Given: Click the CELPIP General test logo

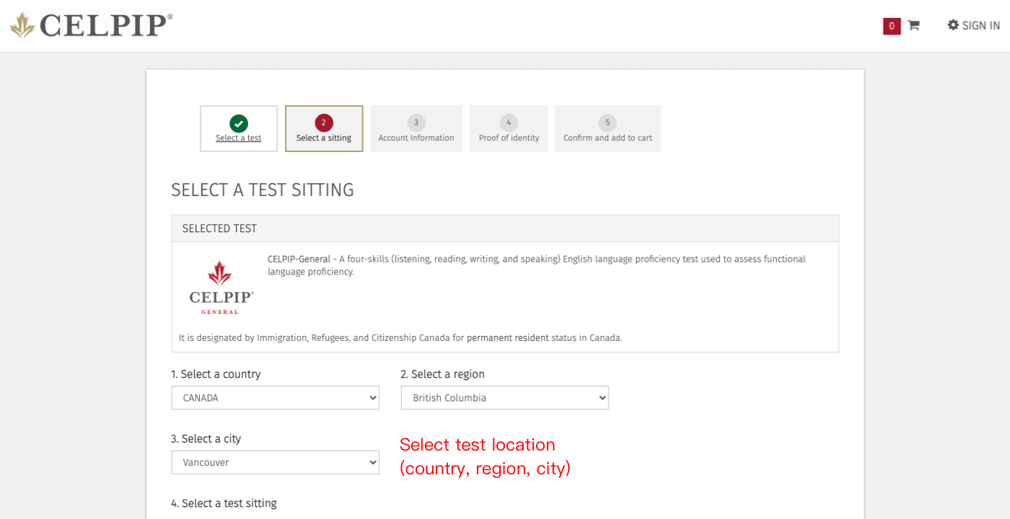Looking at the screenshot, I should 221,288.
